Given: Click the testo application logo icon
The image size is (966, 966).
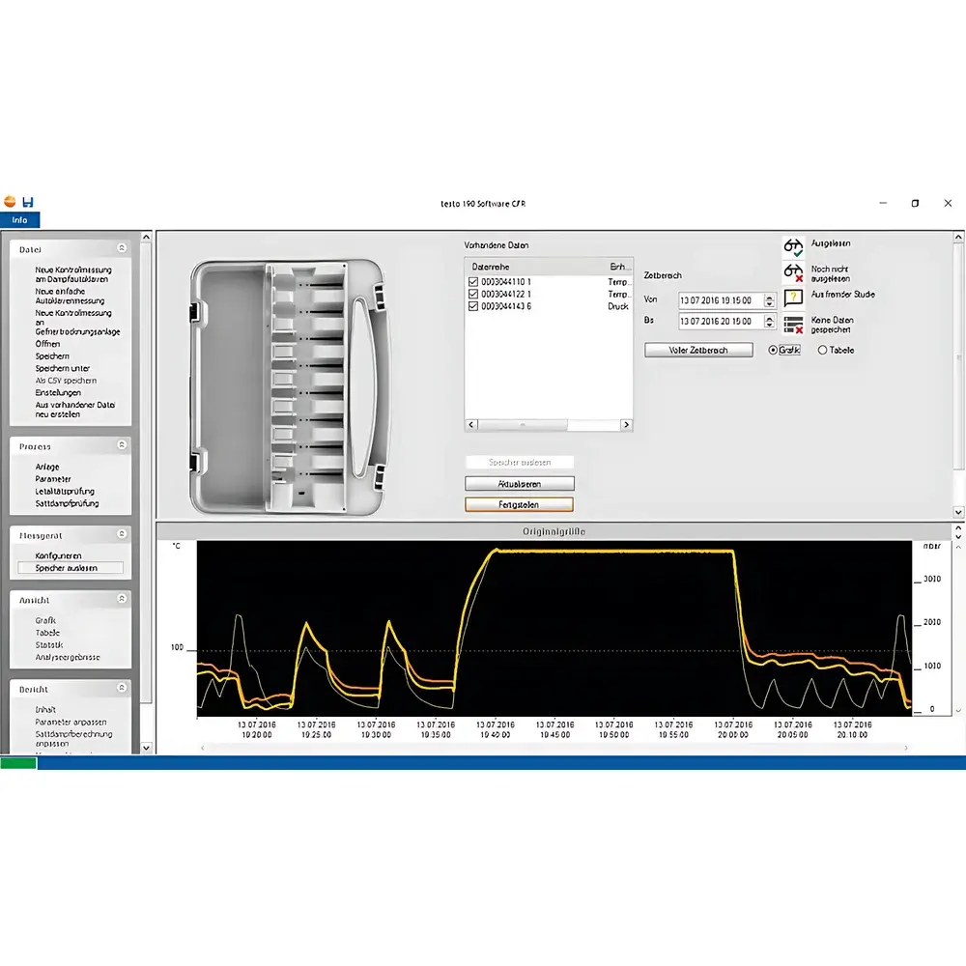Looking at the screenshot, I should coord(10,200).
